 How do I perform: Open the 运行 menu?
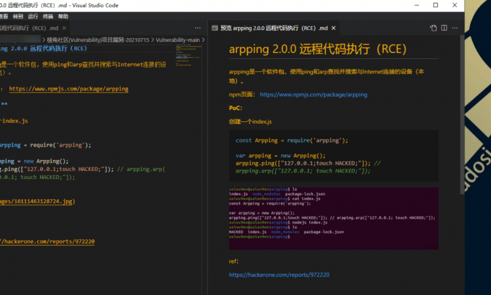coord(33,16)
